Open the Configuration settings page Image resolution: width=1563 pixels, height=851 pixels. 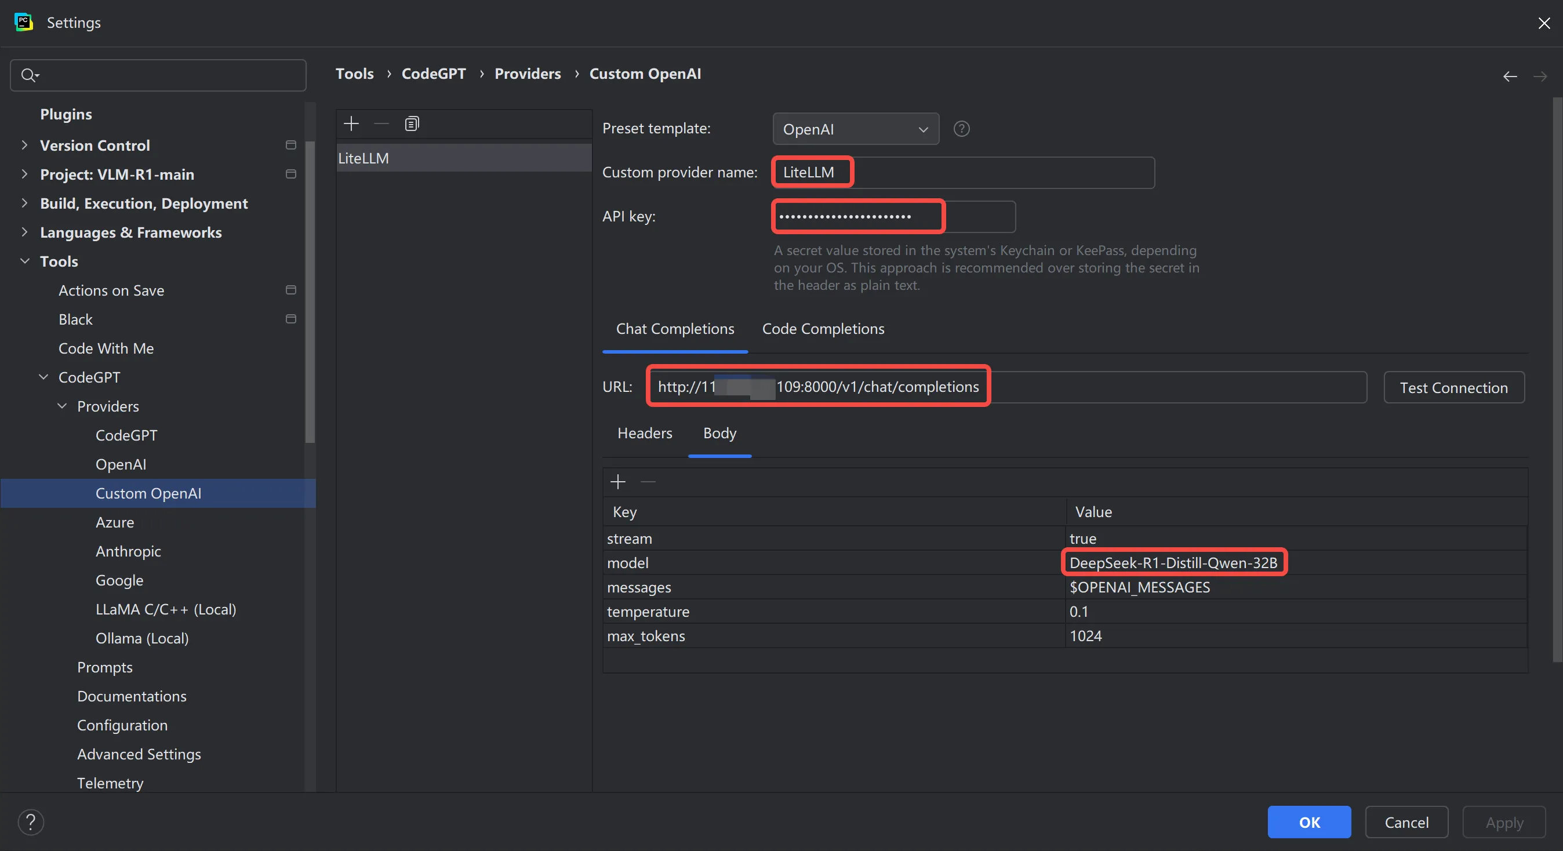click(122, 725)
